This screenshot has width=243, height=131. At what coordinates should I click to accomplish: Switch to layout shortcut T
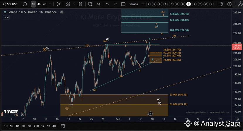200,4
